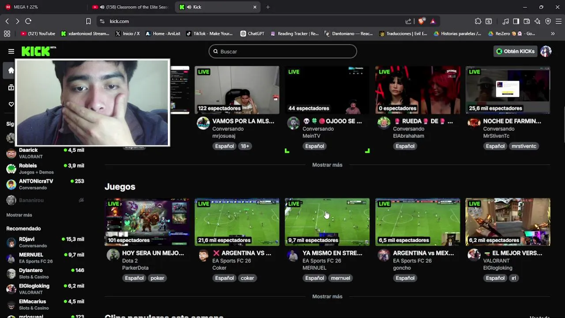Open goncho channel avatar
Viewport: 565px width, 318px height.
click(384, 255)
